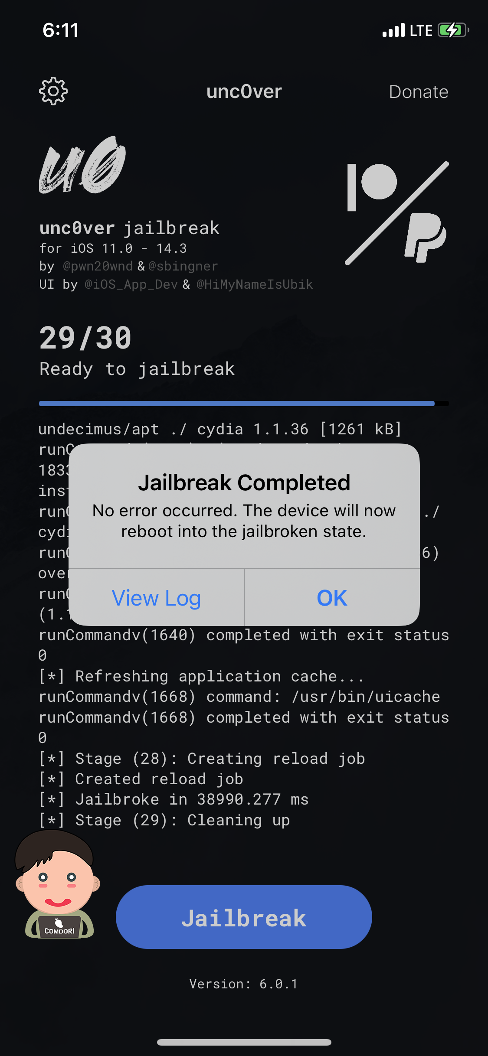Click the Donate link
This screenshot has height=1056, width=488.
[419, 92]
